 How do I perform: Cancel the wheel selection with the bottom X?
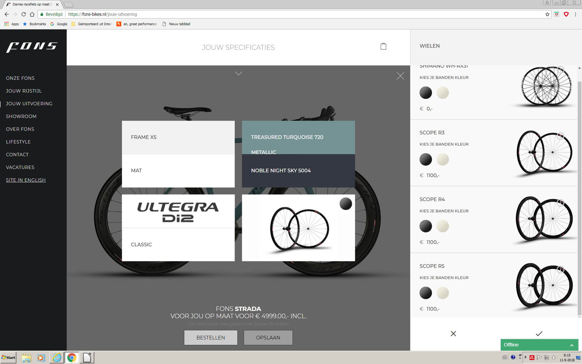click(x=453, y=333)
